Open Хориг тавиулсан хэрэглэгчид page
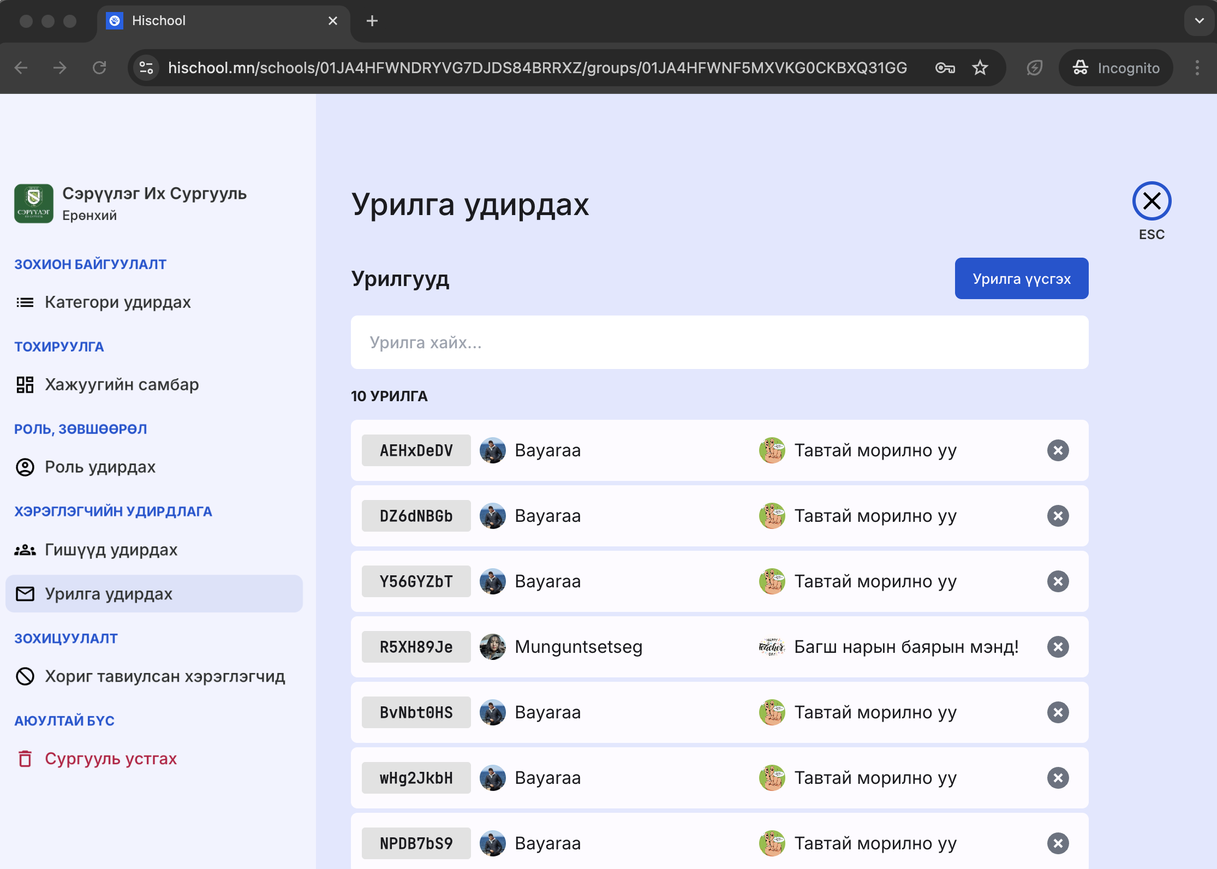This screenshot has height=869, width=1217. (x=164, y=676)
